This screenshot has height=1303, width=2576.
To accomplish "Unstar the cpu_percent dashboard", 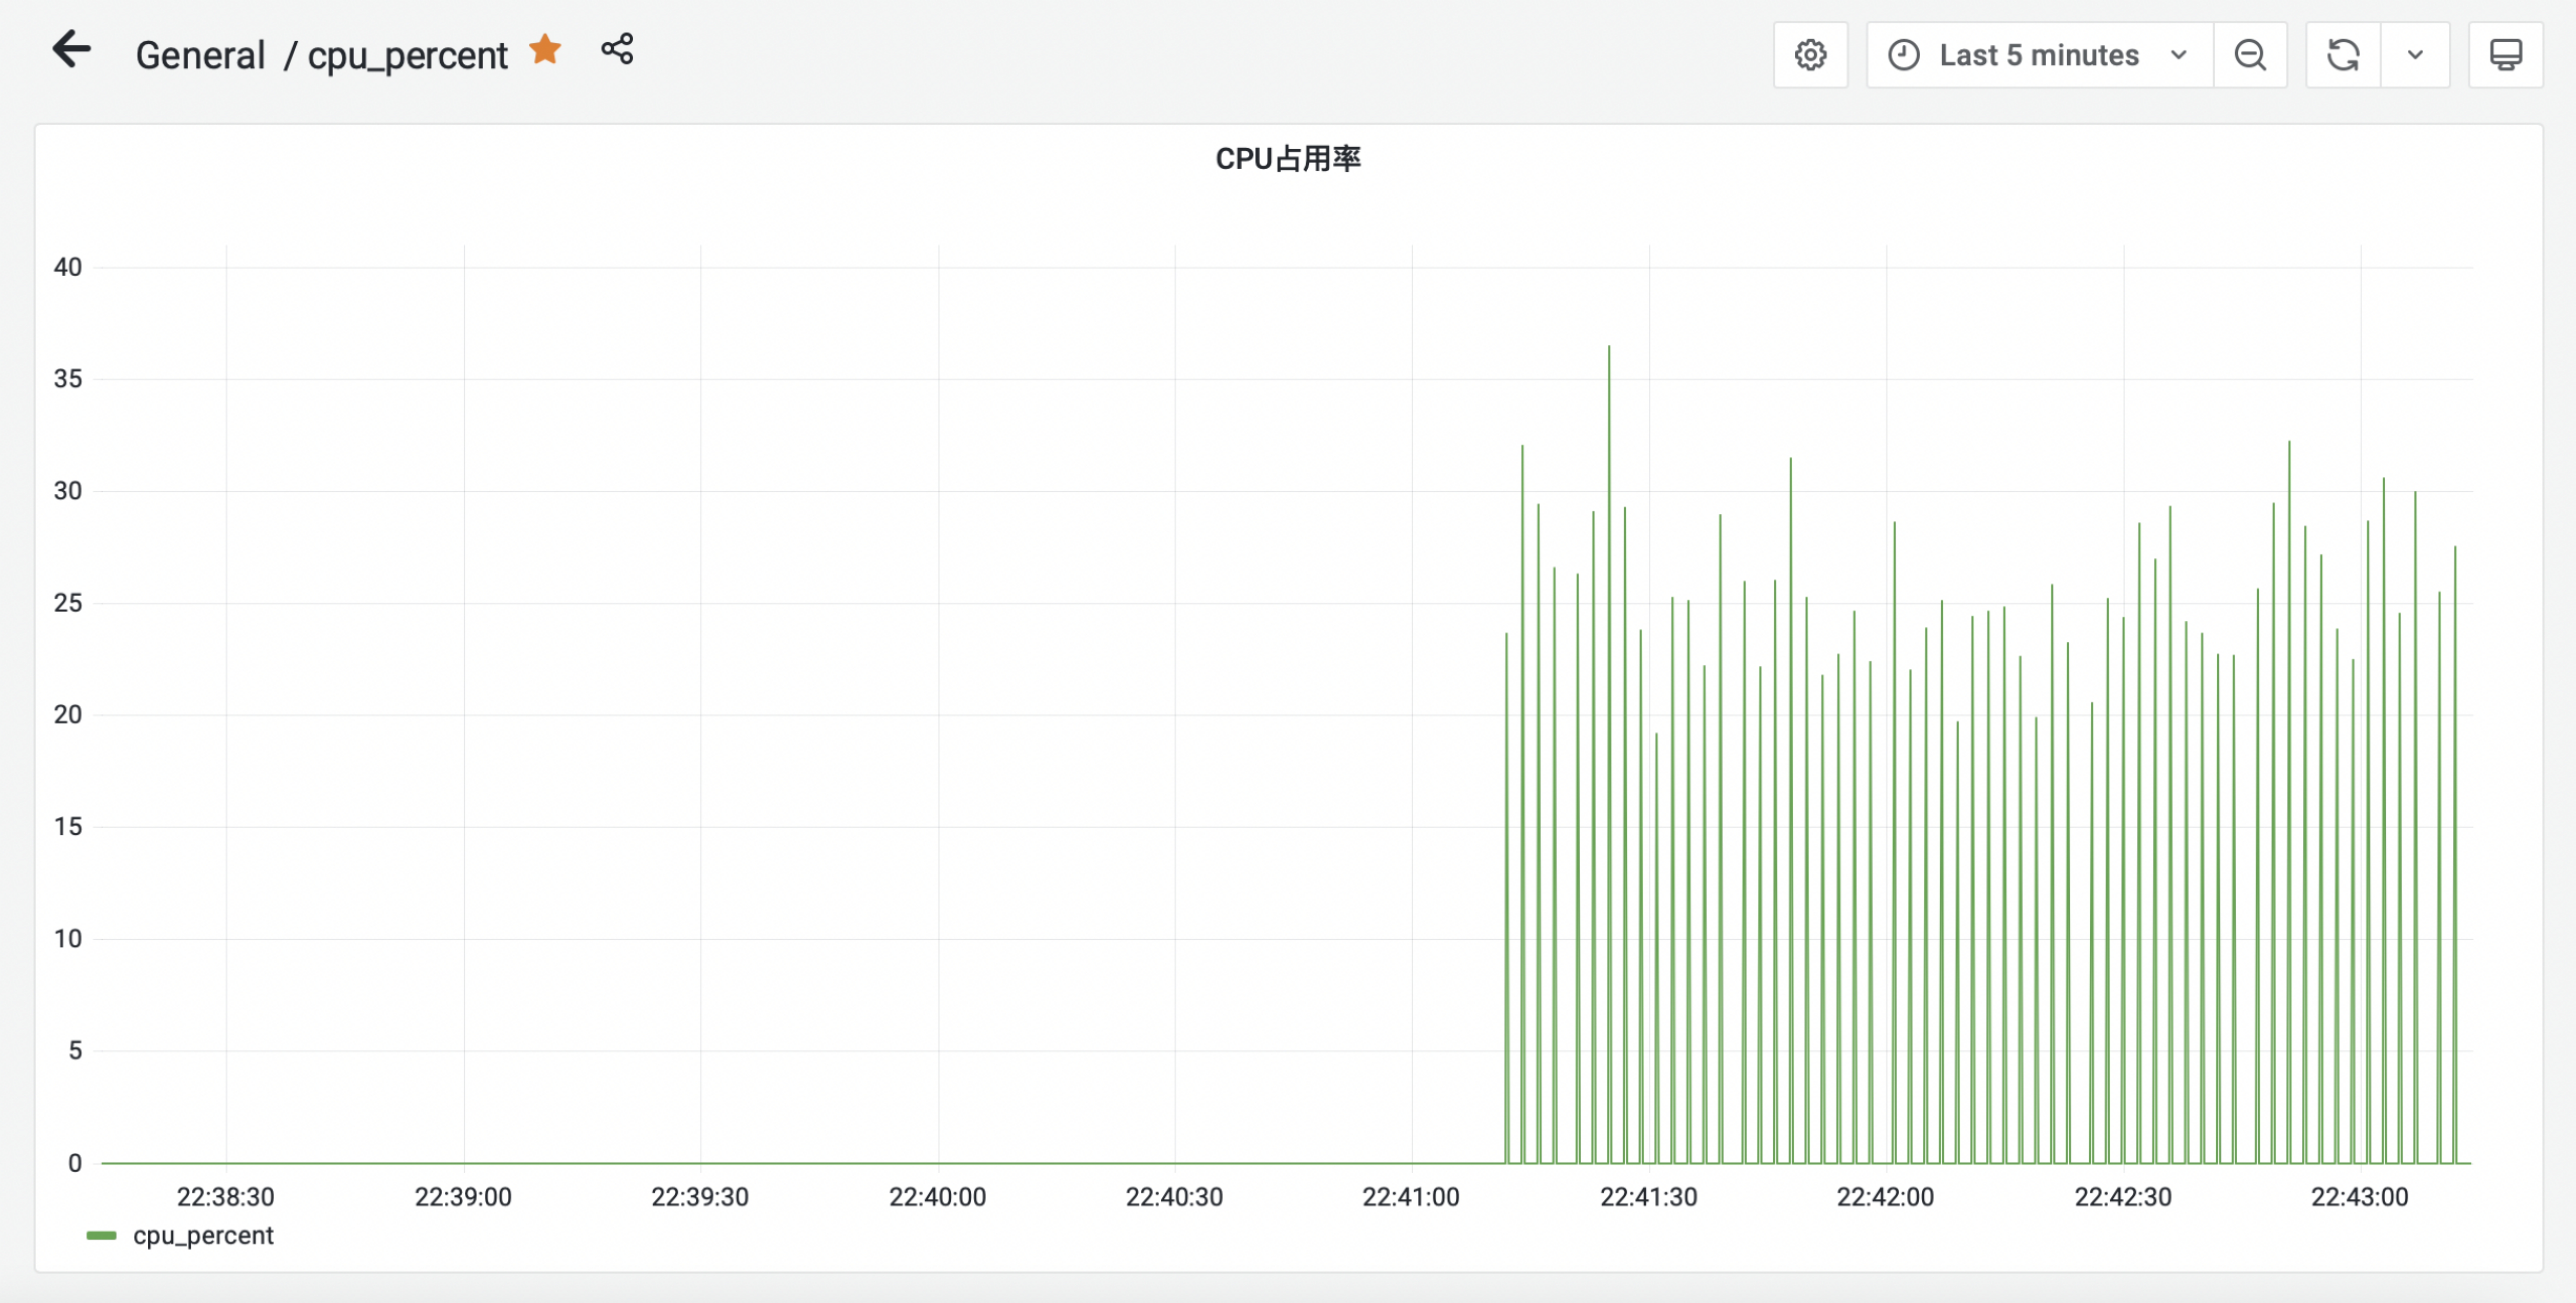I will click(x=546, y=49).
